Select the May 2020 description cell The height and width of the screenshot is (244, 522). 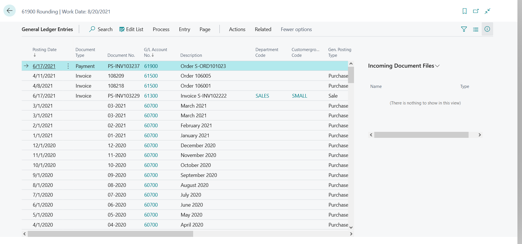coord(191,215)
